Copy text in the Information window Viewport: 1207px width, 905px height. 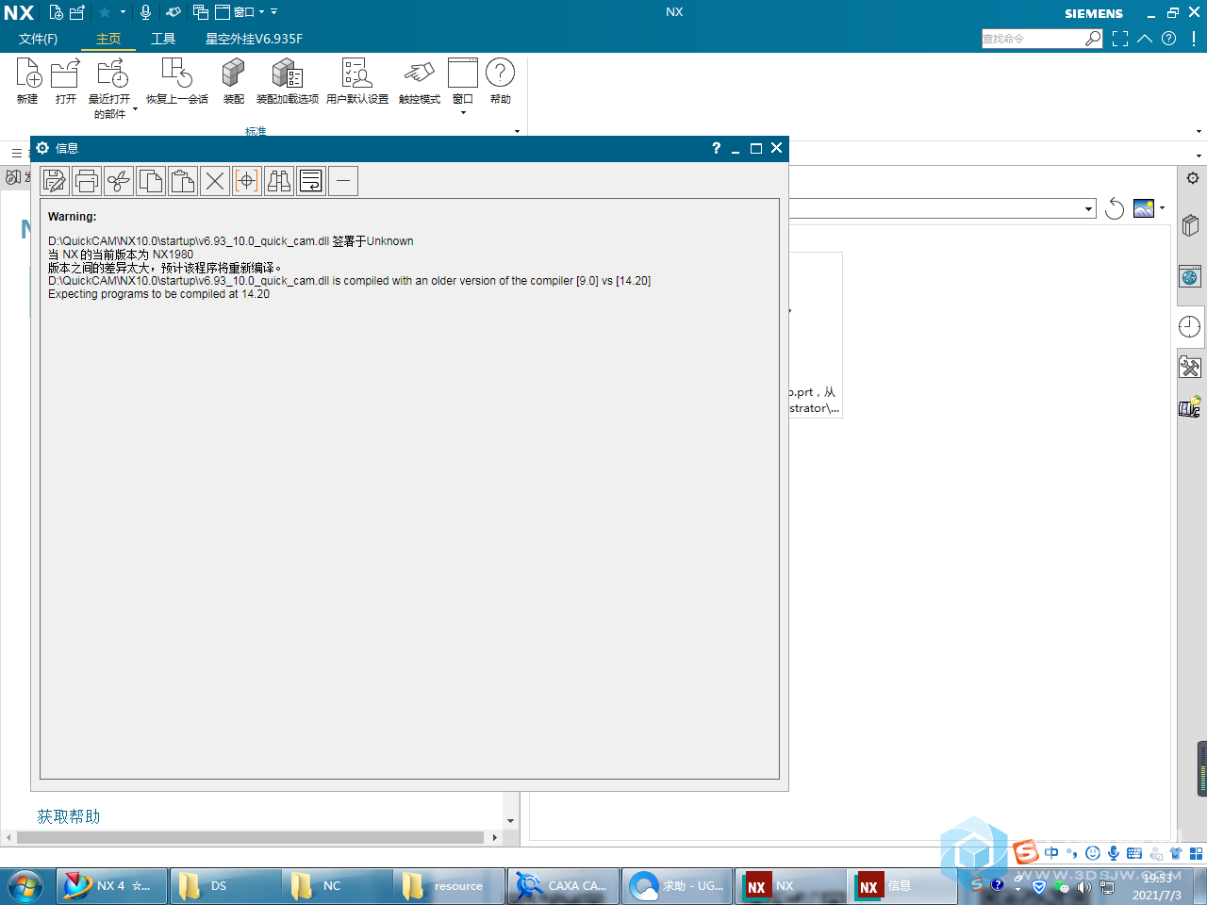point(151,180)
